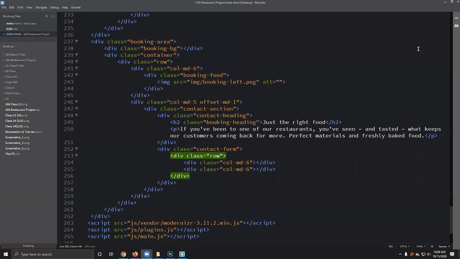This screenshot has height=259, width=460.
Task: Switch to index.html Extra Class file
Action: (21, 23)
